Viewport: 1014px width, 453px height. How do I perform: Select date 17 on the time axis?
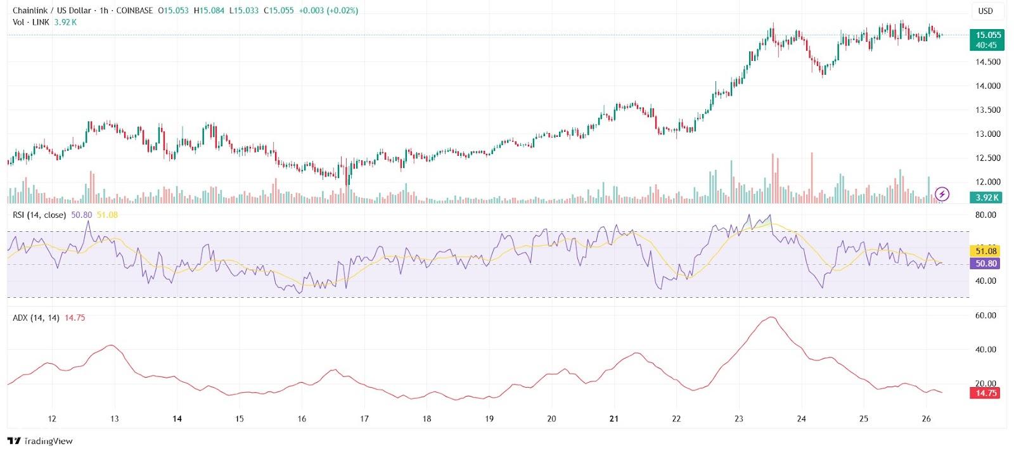click(x=364, y=419)
